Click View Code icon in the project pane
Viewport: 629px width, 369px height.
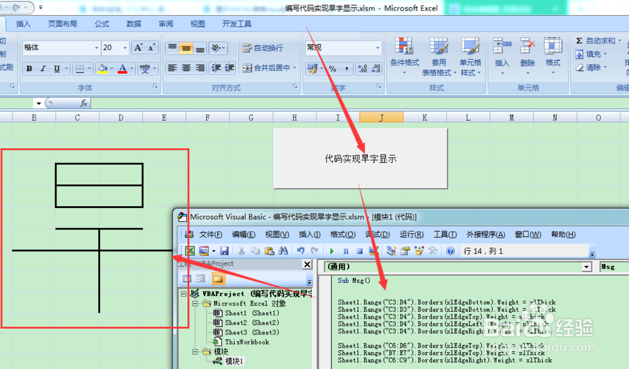187,278
